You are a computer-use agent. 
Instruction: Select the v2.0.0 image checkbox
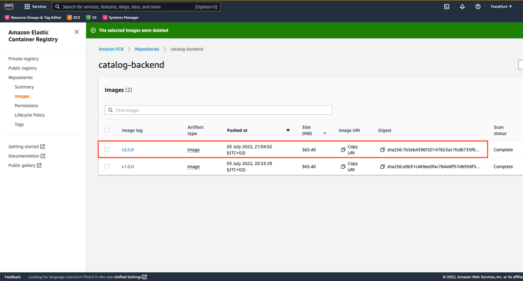pos(107,149)
